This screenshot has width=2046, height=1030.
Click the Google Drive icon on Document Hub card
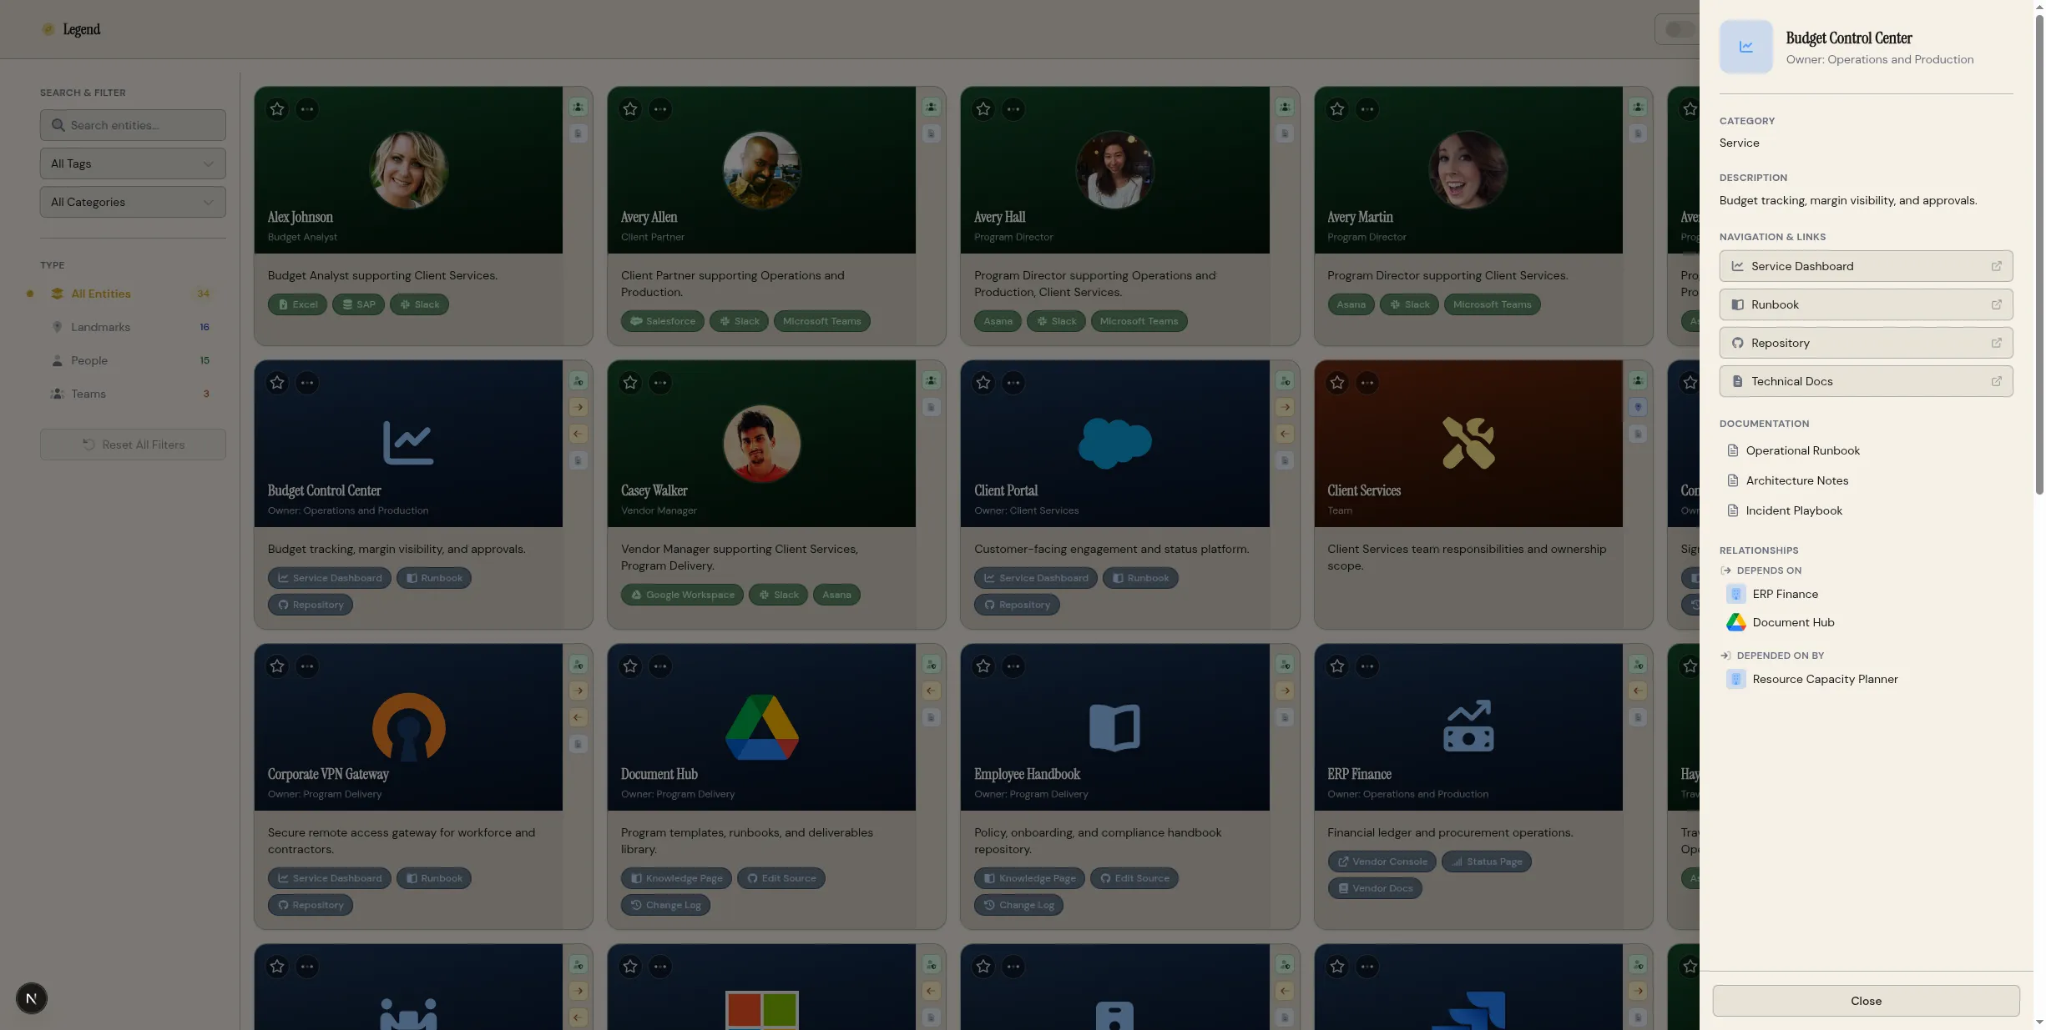coord(761,727)
